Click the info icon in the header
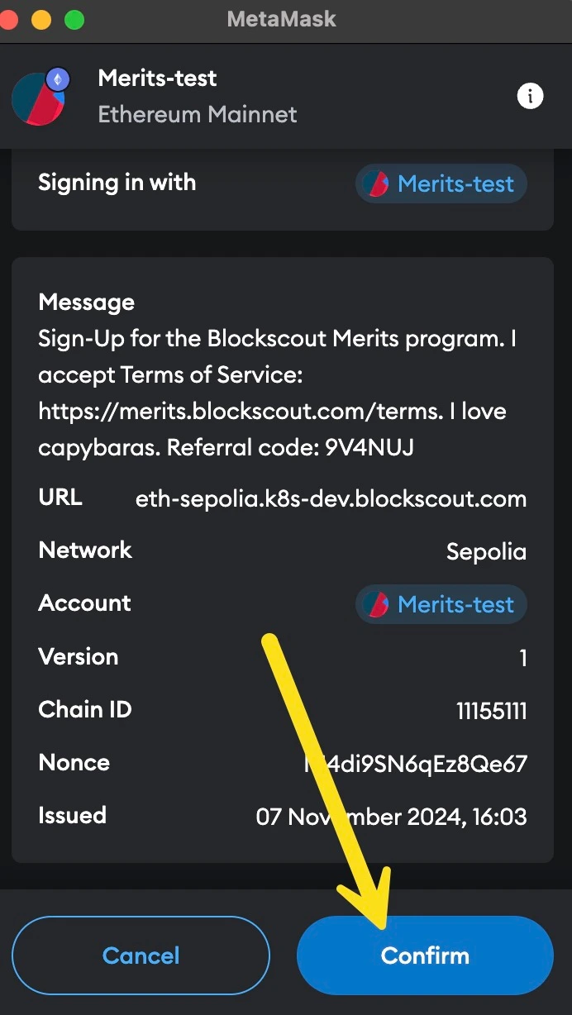Image resolution: width=572 pixels, height=1015 pixels. (x=530, y=96)
